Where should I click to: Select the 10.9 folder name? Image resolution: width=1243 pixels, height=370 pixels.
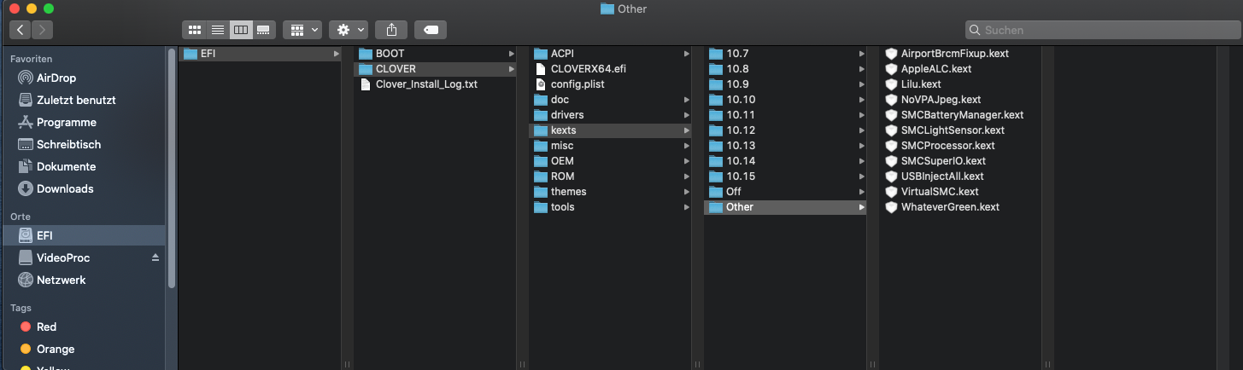(737, 84)
